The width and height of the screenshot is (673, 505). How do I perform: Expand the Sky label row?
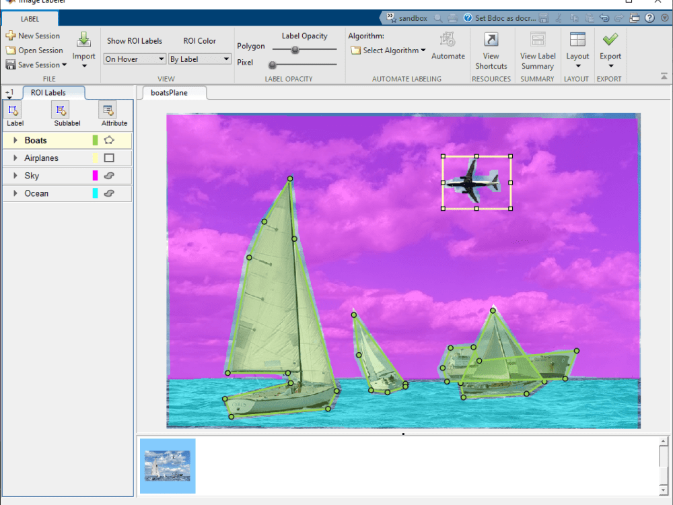[15, 175]
